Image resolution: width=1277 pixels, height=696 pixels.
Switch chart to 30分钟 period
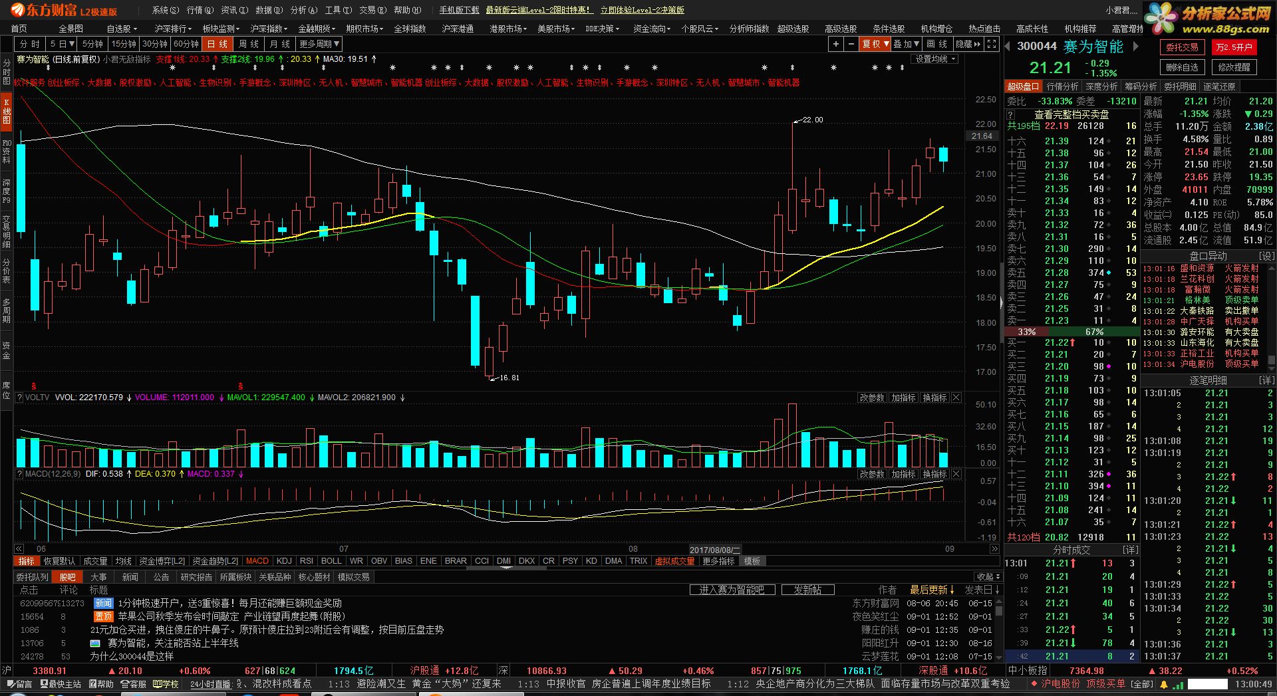tap(155, 44)
